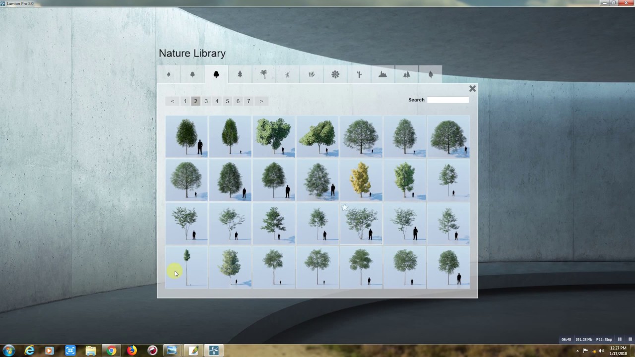This screenshot has height=357, width=635.
Task: Open the blue screen capture taskbar app
Action: click(x=70, y=351)
